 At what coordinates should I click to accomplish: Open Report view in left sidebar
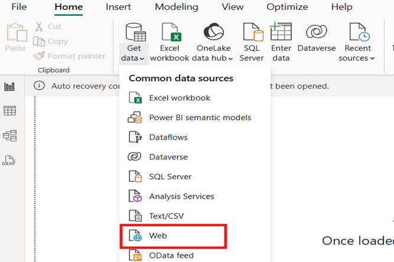click(x=9, y=86)
